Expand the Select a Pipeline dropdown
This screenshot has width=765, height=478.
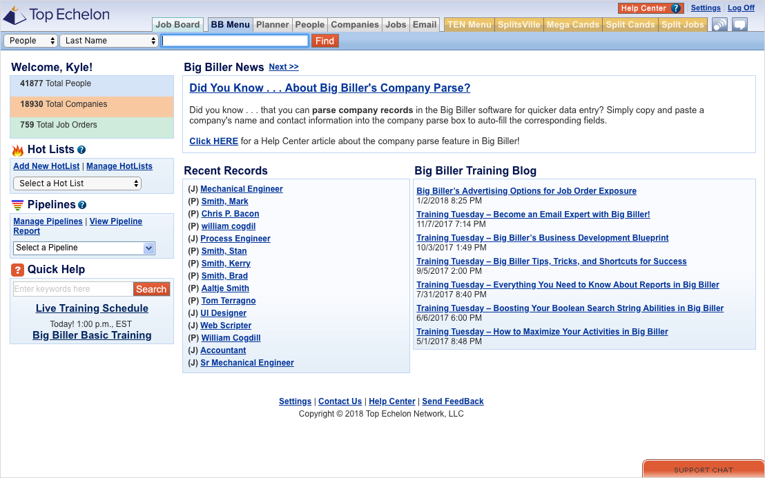click(x=84, y=248)
